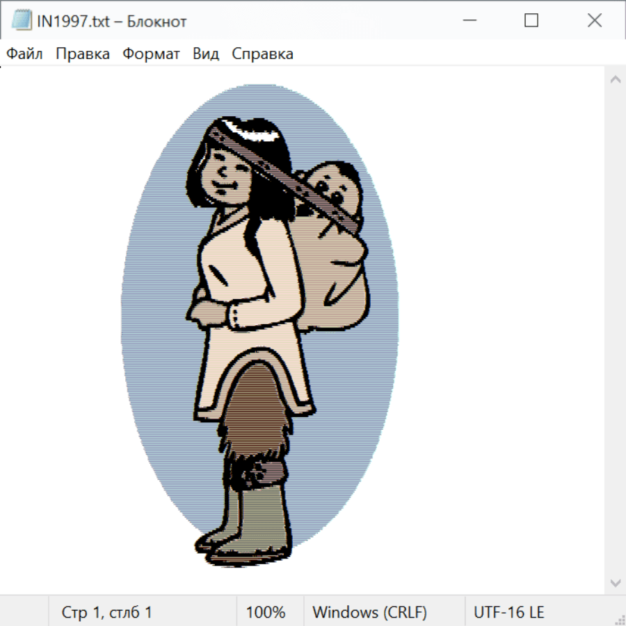The height and width of the screenshot is (626, 626).
Task: Open the Вид menu
Action: [x=206, y=54]
